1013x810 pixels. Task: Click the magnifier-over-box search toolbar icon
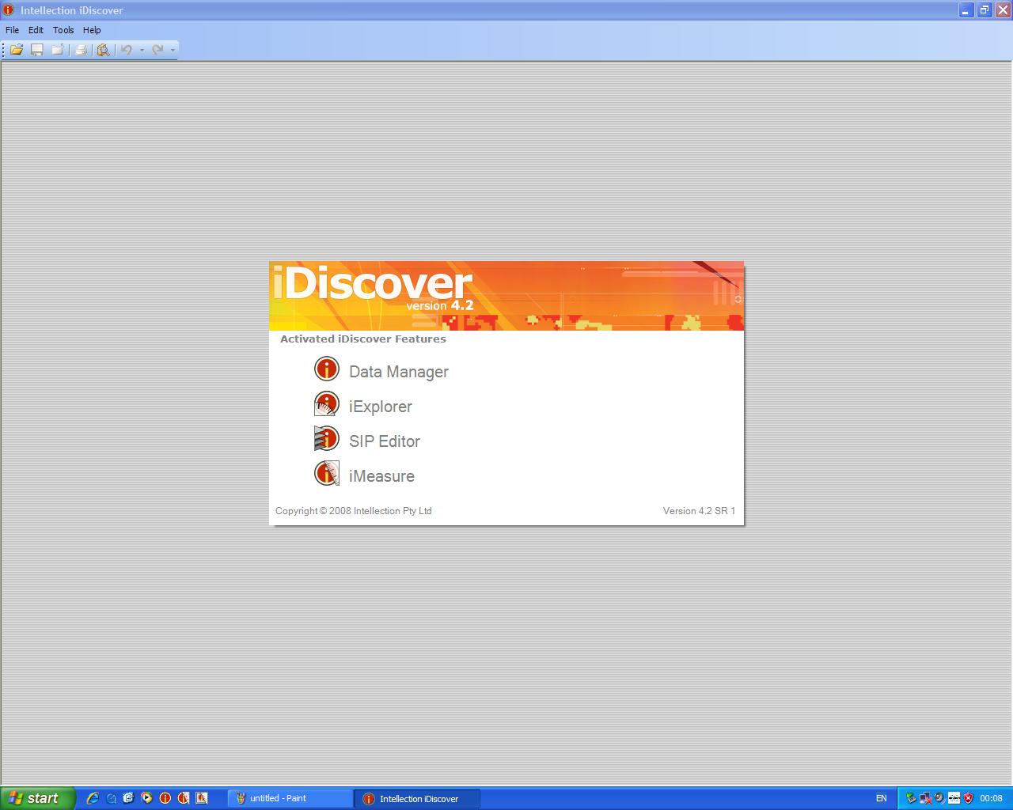click(x=103, y=50)
